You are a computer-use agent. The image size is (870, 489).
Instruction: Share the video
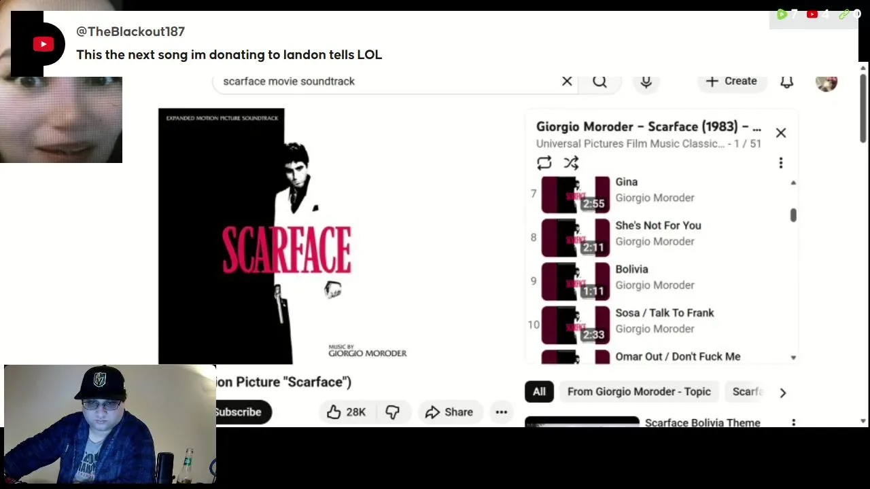449,412
